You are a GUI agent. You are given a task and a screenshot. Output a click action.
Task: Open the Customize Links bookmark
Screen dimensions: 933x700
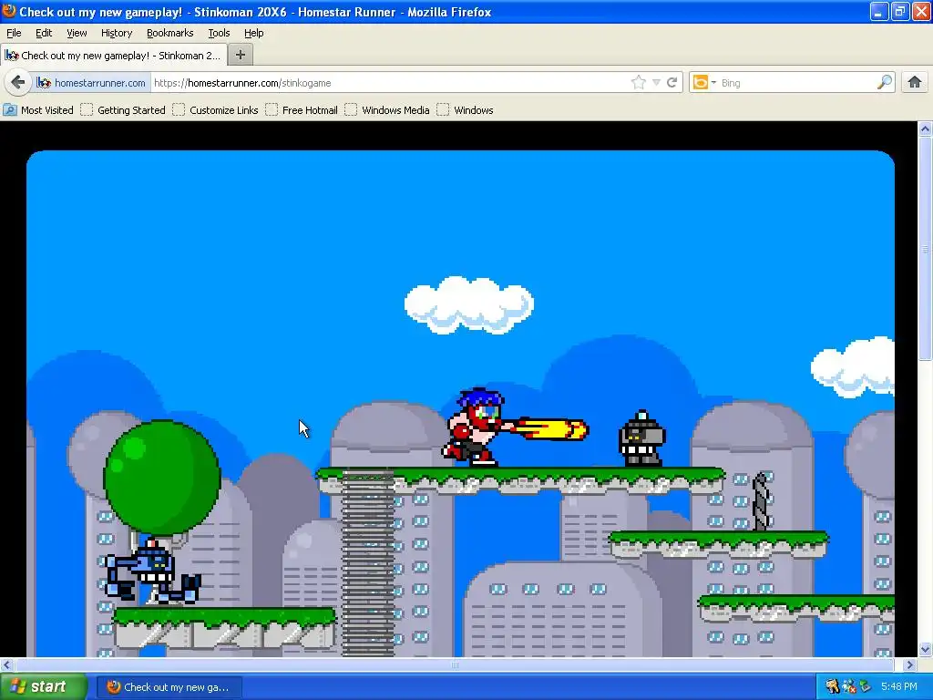(x=215, y=110)
